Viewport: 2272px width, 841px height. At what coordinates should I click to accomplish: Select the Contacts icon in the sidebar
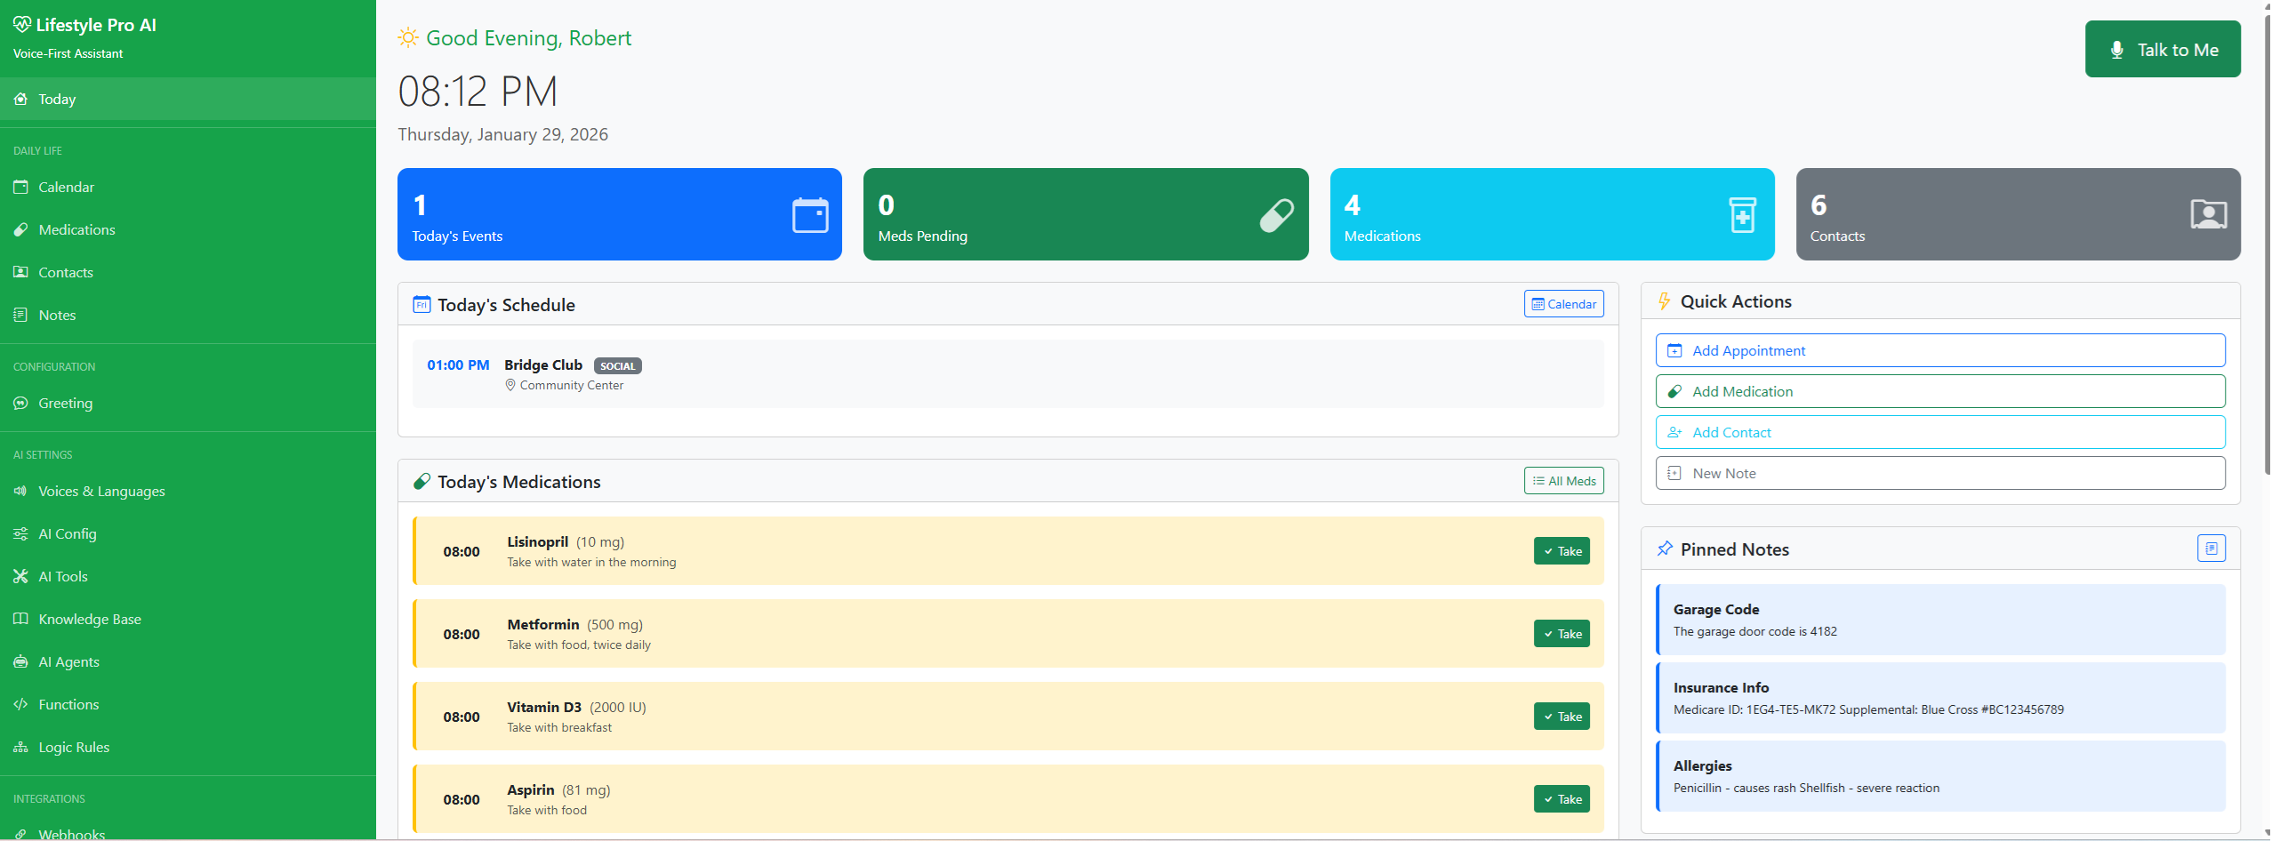coord(20,272)
